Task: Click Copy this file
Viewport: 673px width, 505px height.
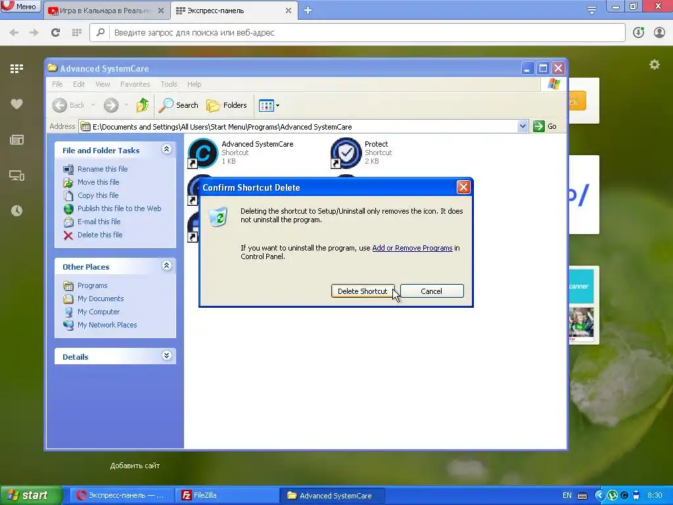Action: [x=98, y=195]
